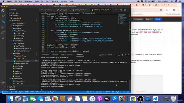The image size is (184, 103).
Task: Add a new terminal with plus icon
Action: [x=114, y=55]
